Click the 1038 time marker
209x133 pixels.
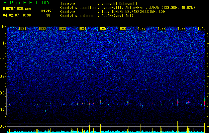click(162, 29)
